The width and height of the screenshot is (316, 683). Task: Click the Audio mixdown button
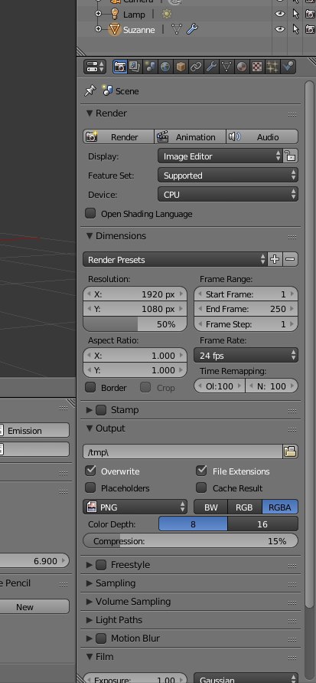262,136
